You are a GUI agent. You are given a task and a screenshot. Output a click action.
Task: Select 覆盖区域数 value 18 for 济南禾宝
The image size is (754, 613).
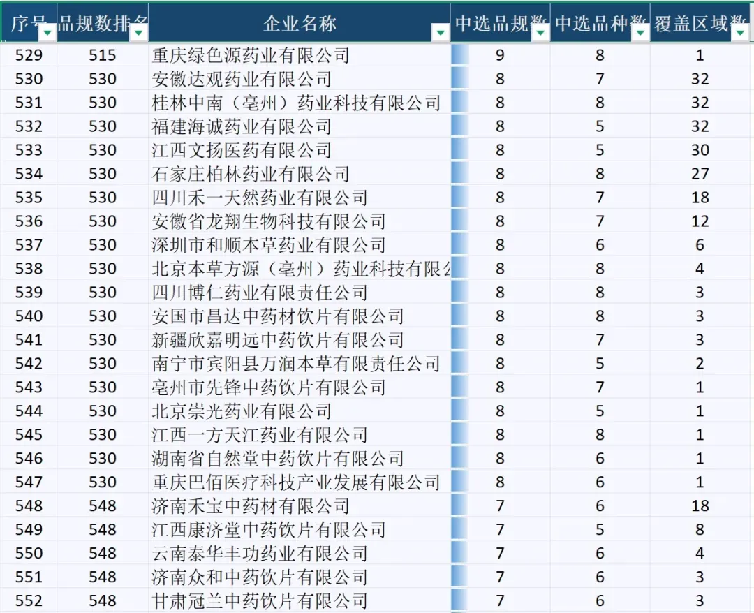click(700, 505)
